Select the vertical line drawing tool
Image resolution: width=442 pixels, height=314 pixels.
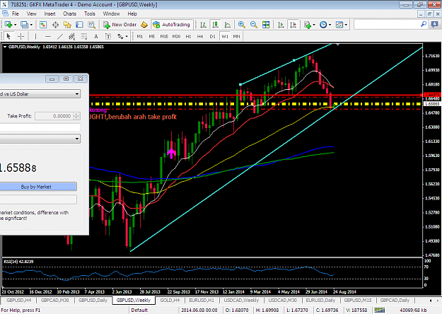pyautogui.click(x=35, y=36)
